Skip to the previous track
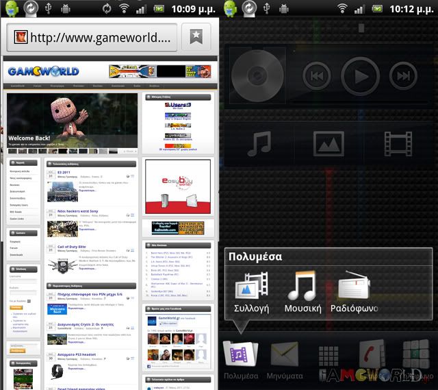 (x=317, y=75)
